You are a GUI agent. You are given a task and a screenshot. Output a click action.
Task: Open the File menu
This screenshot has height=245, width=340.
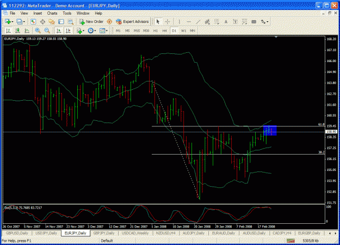(x=13, y=13)
